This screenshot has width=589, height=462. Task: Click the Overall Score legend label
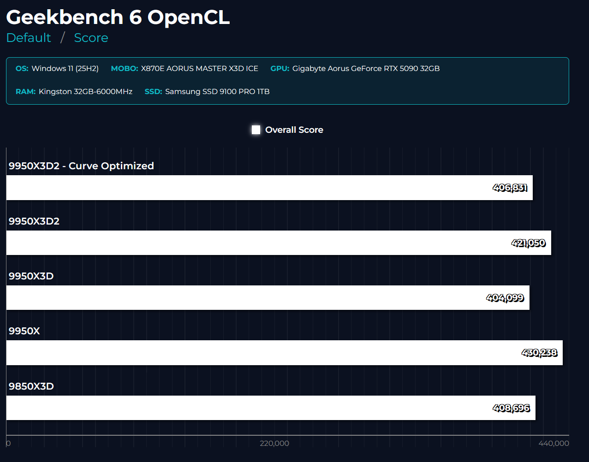[294, 130]
